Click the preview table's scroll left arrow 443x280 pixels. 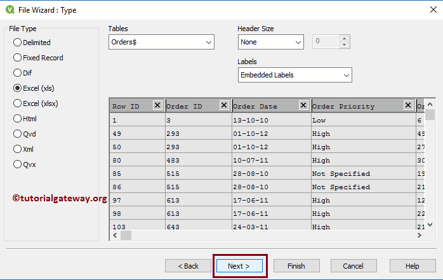click(115, 235)
